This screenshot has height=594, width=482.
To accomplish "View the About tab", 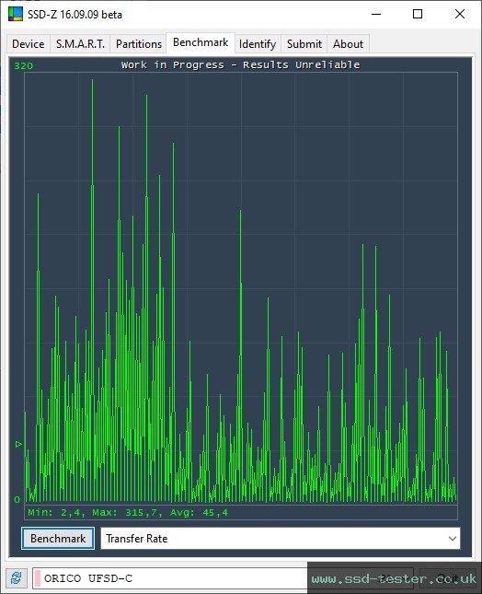I will pyautogui.click(x=348, y=44).
